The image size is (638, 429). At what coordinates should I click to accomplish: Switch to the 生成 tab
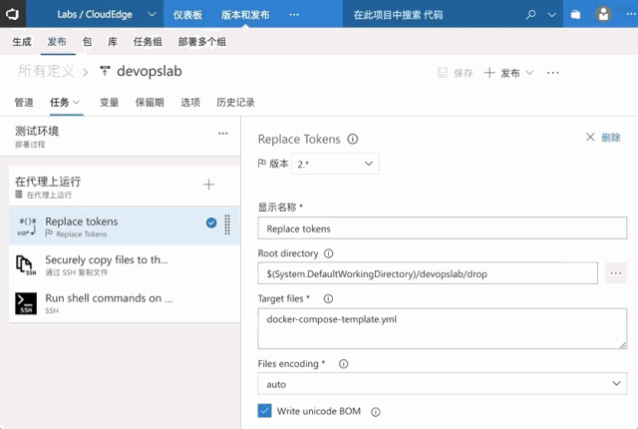(22, 42)
